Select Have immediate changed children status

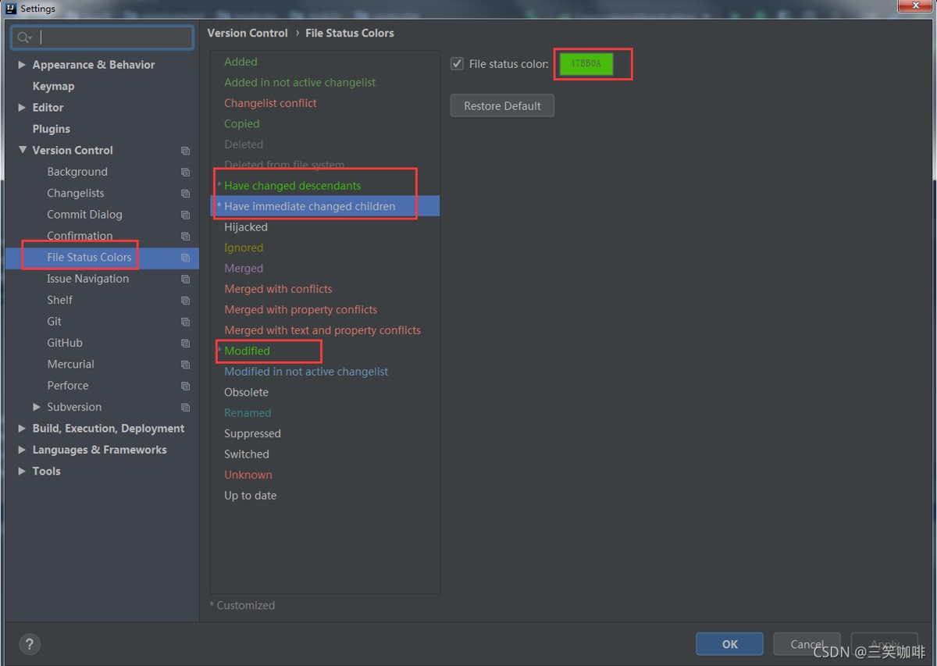[309, 206]
